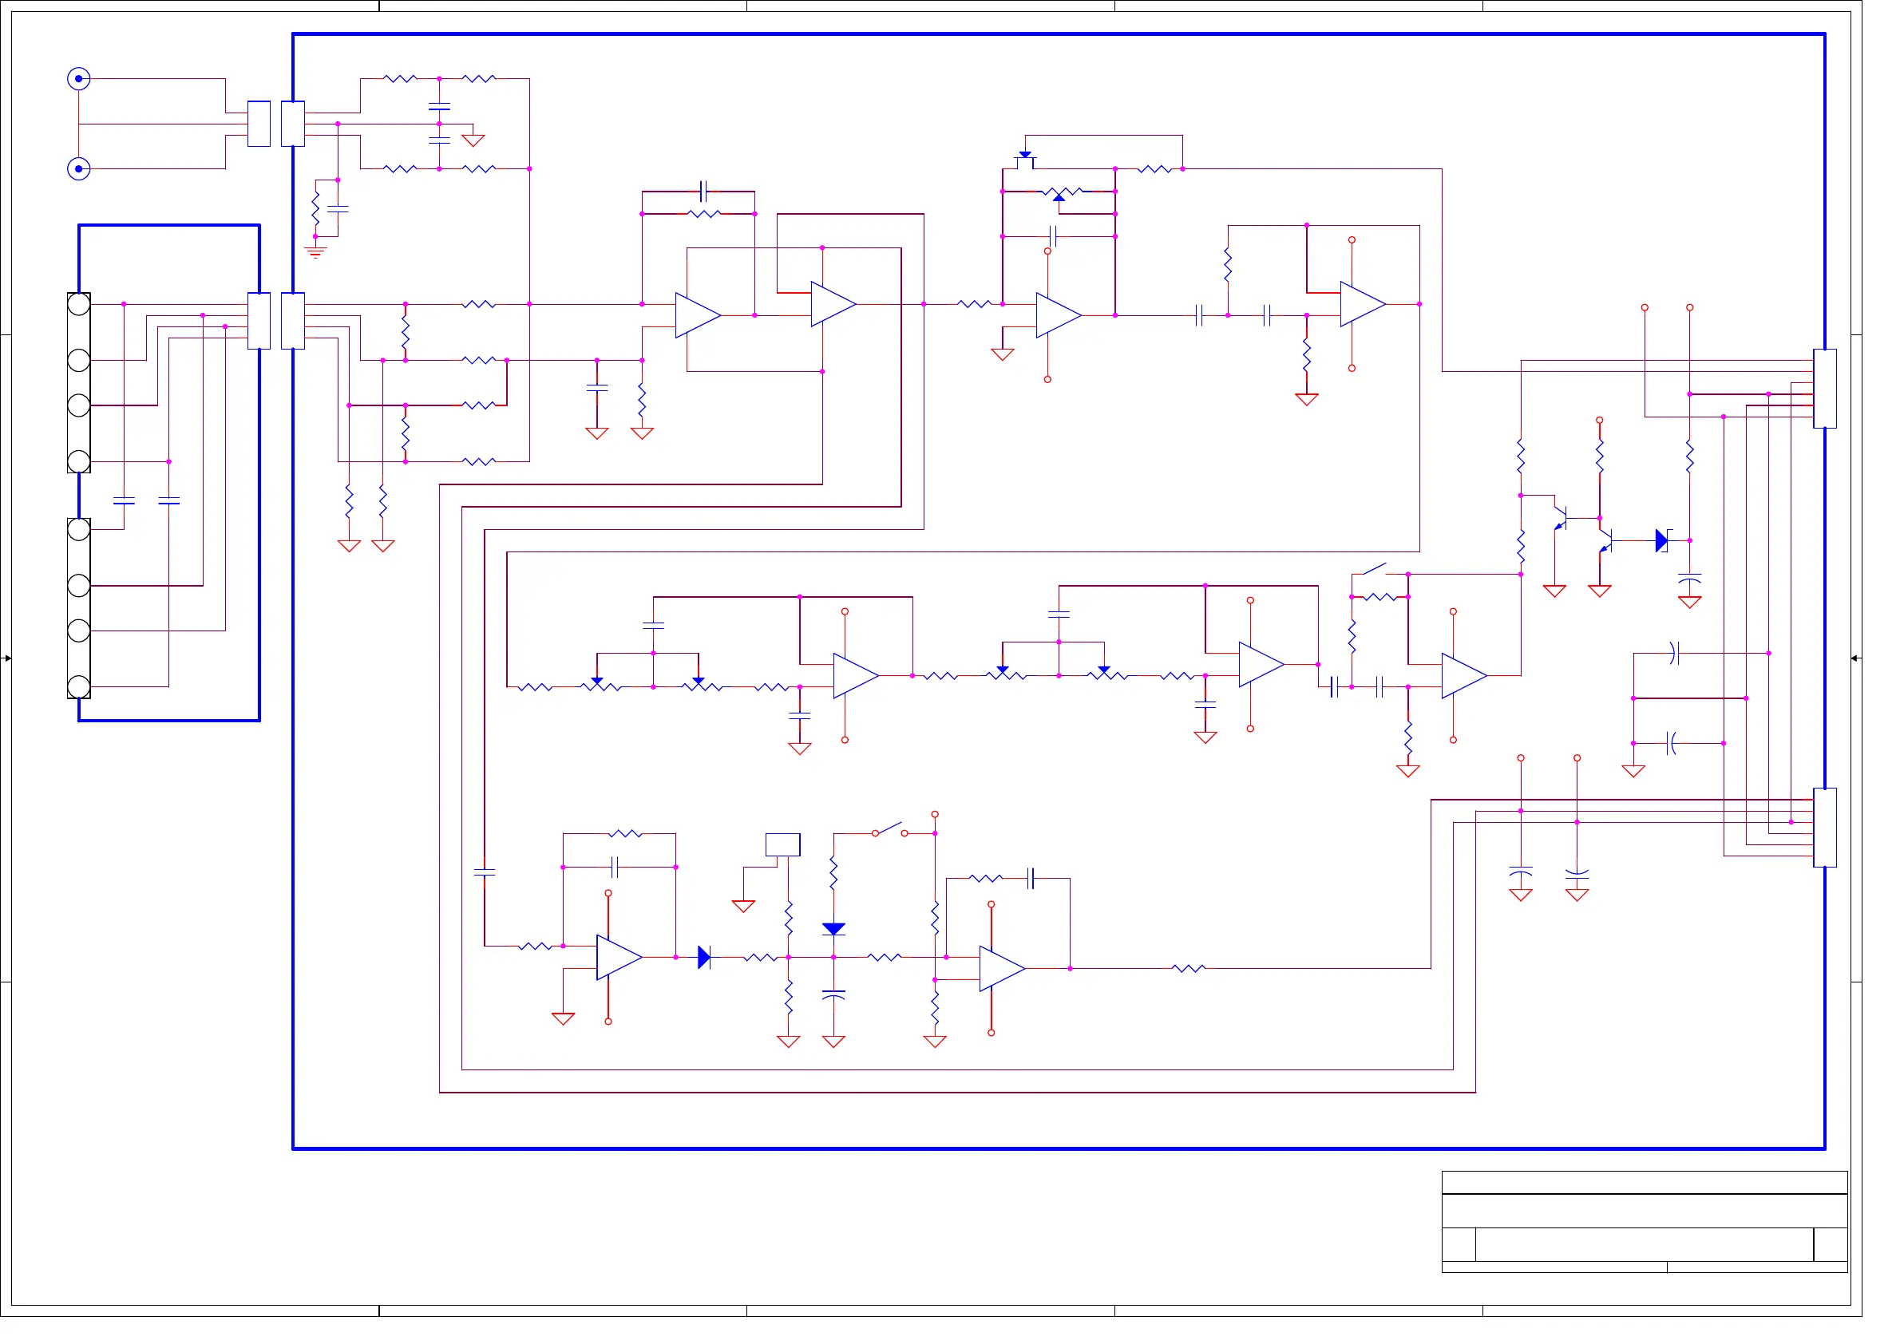The image size is (1900, 1344).
Task: Select the top coaxial connector circle
Action: (79, 79)
